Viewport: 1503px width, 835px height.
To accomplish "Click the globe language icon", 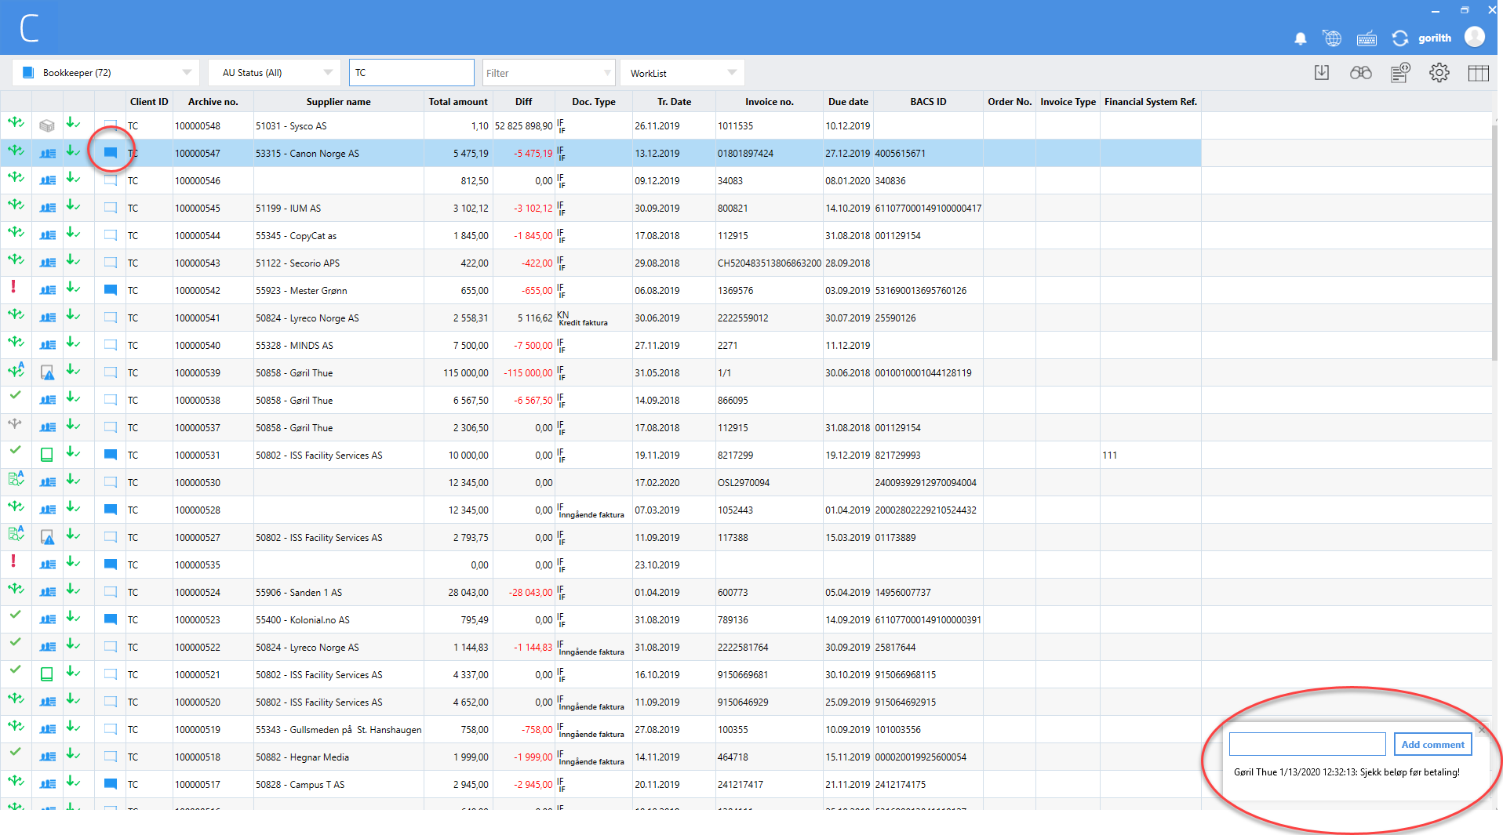I will [1331, 38].
